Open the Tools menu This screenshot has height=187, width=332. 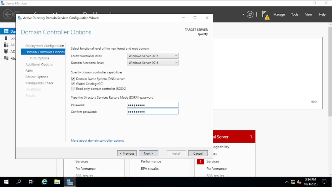point(295,15)
